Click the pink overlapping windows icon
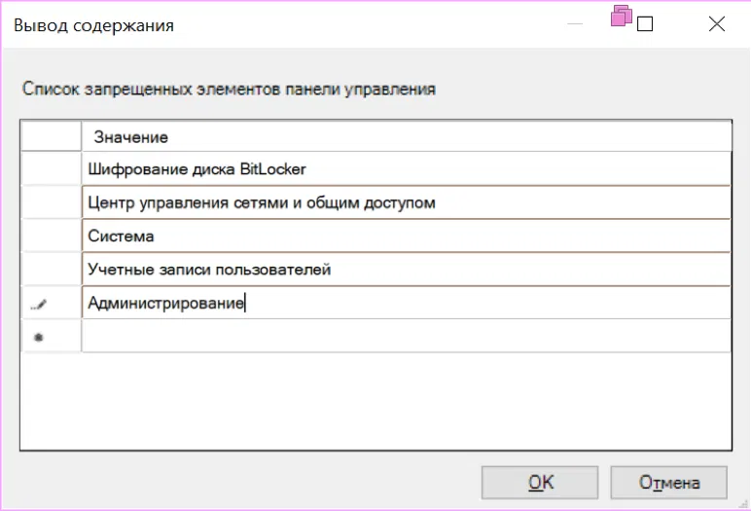The width and height of the screenshot is (751, 511). [621, 16]
